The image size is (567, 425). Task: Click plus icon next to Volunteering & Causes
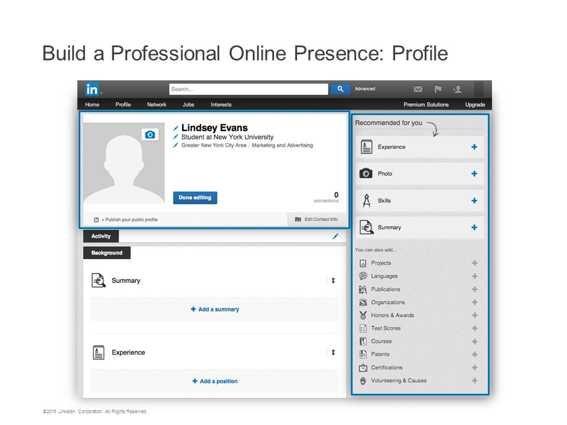[474, 381]
